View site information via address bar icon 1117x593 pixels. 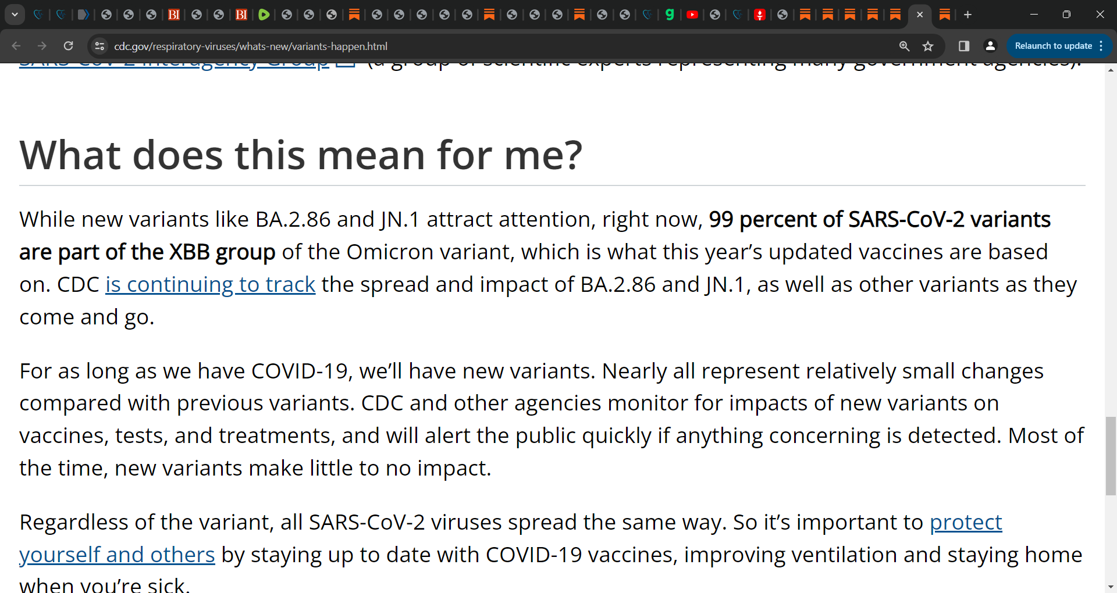point(99,46)
